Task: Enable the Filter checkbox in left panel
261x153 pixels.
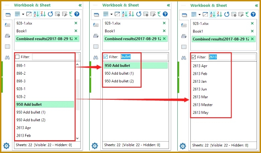Action: coord(18,57)
